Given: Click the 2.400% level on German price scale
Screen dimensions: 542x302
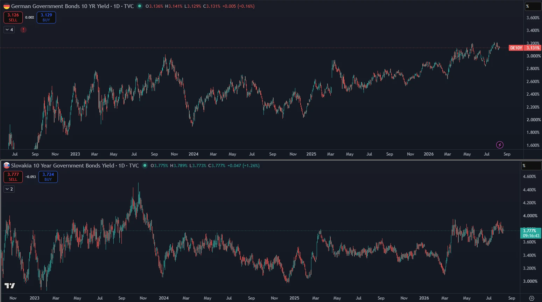Looking at the screenshot, I should tap(533, 94).
